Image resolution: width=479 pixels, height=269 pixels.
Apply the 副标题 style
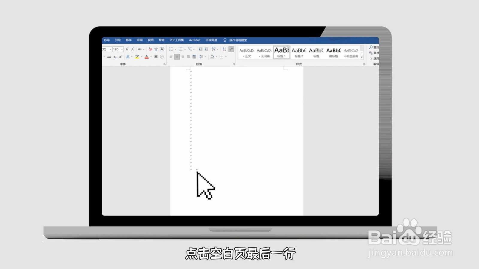pyautogui.click(x=334, y=53)
